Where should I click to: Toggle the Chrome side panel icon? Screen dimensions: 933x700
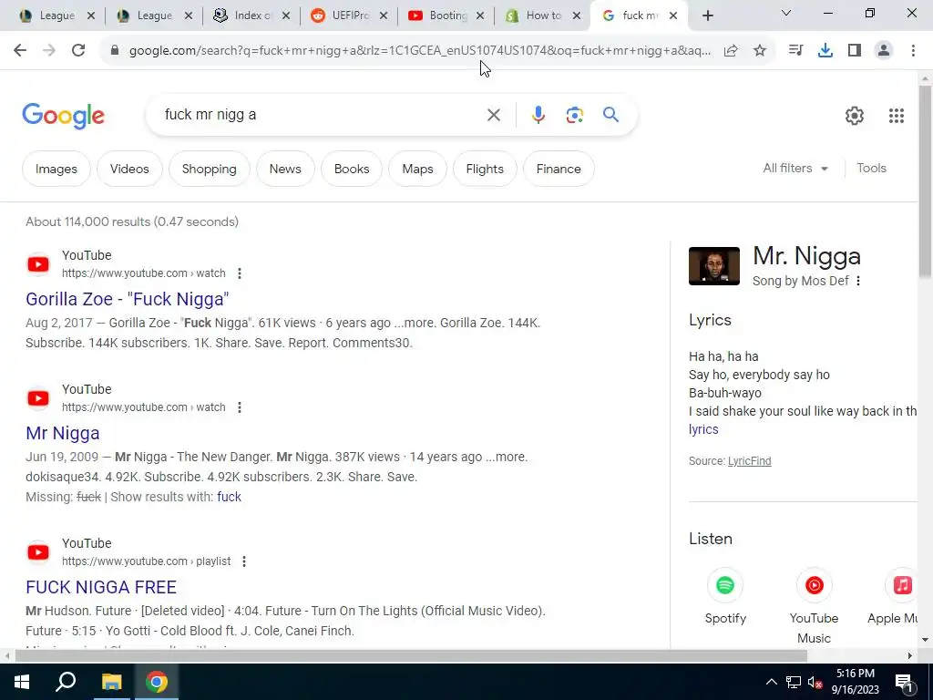855,51
